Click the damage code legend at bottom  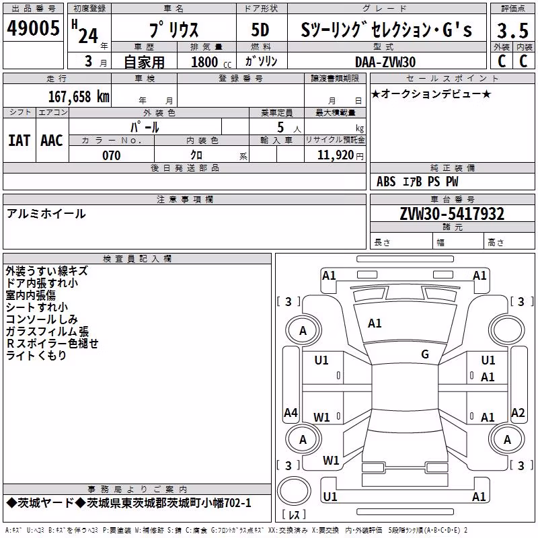(236, 531)
